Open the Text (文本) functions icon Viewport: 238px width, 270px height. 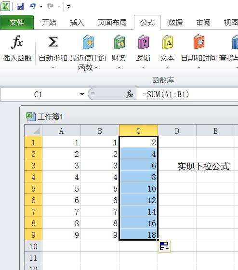click(168, 42)
